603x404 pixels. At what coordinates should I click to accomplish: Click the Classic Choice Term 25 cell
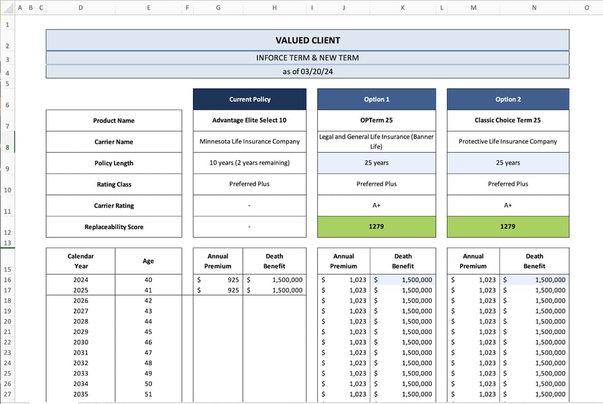508,120
